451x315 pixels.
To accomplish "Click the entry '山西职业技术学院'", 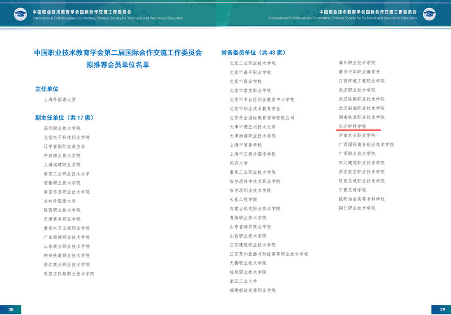I will [x=248, y=235].
